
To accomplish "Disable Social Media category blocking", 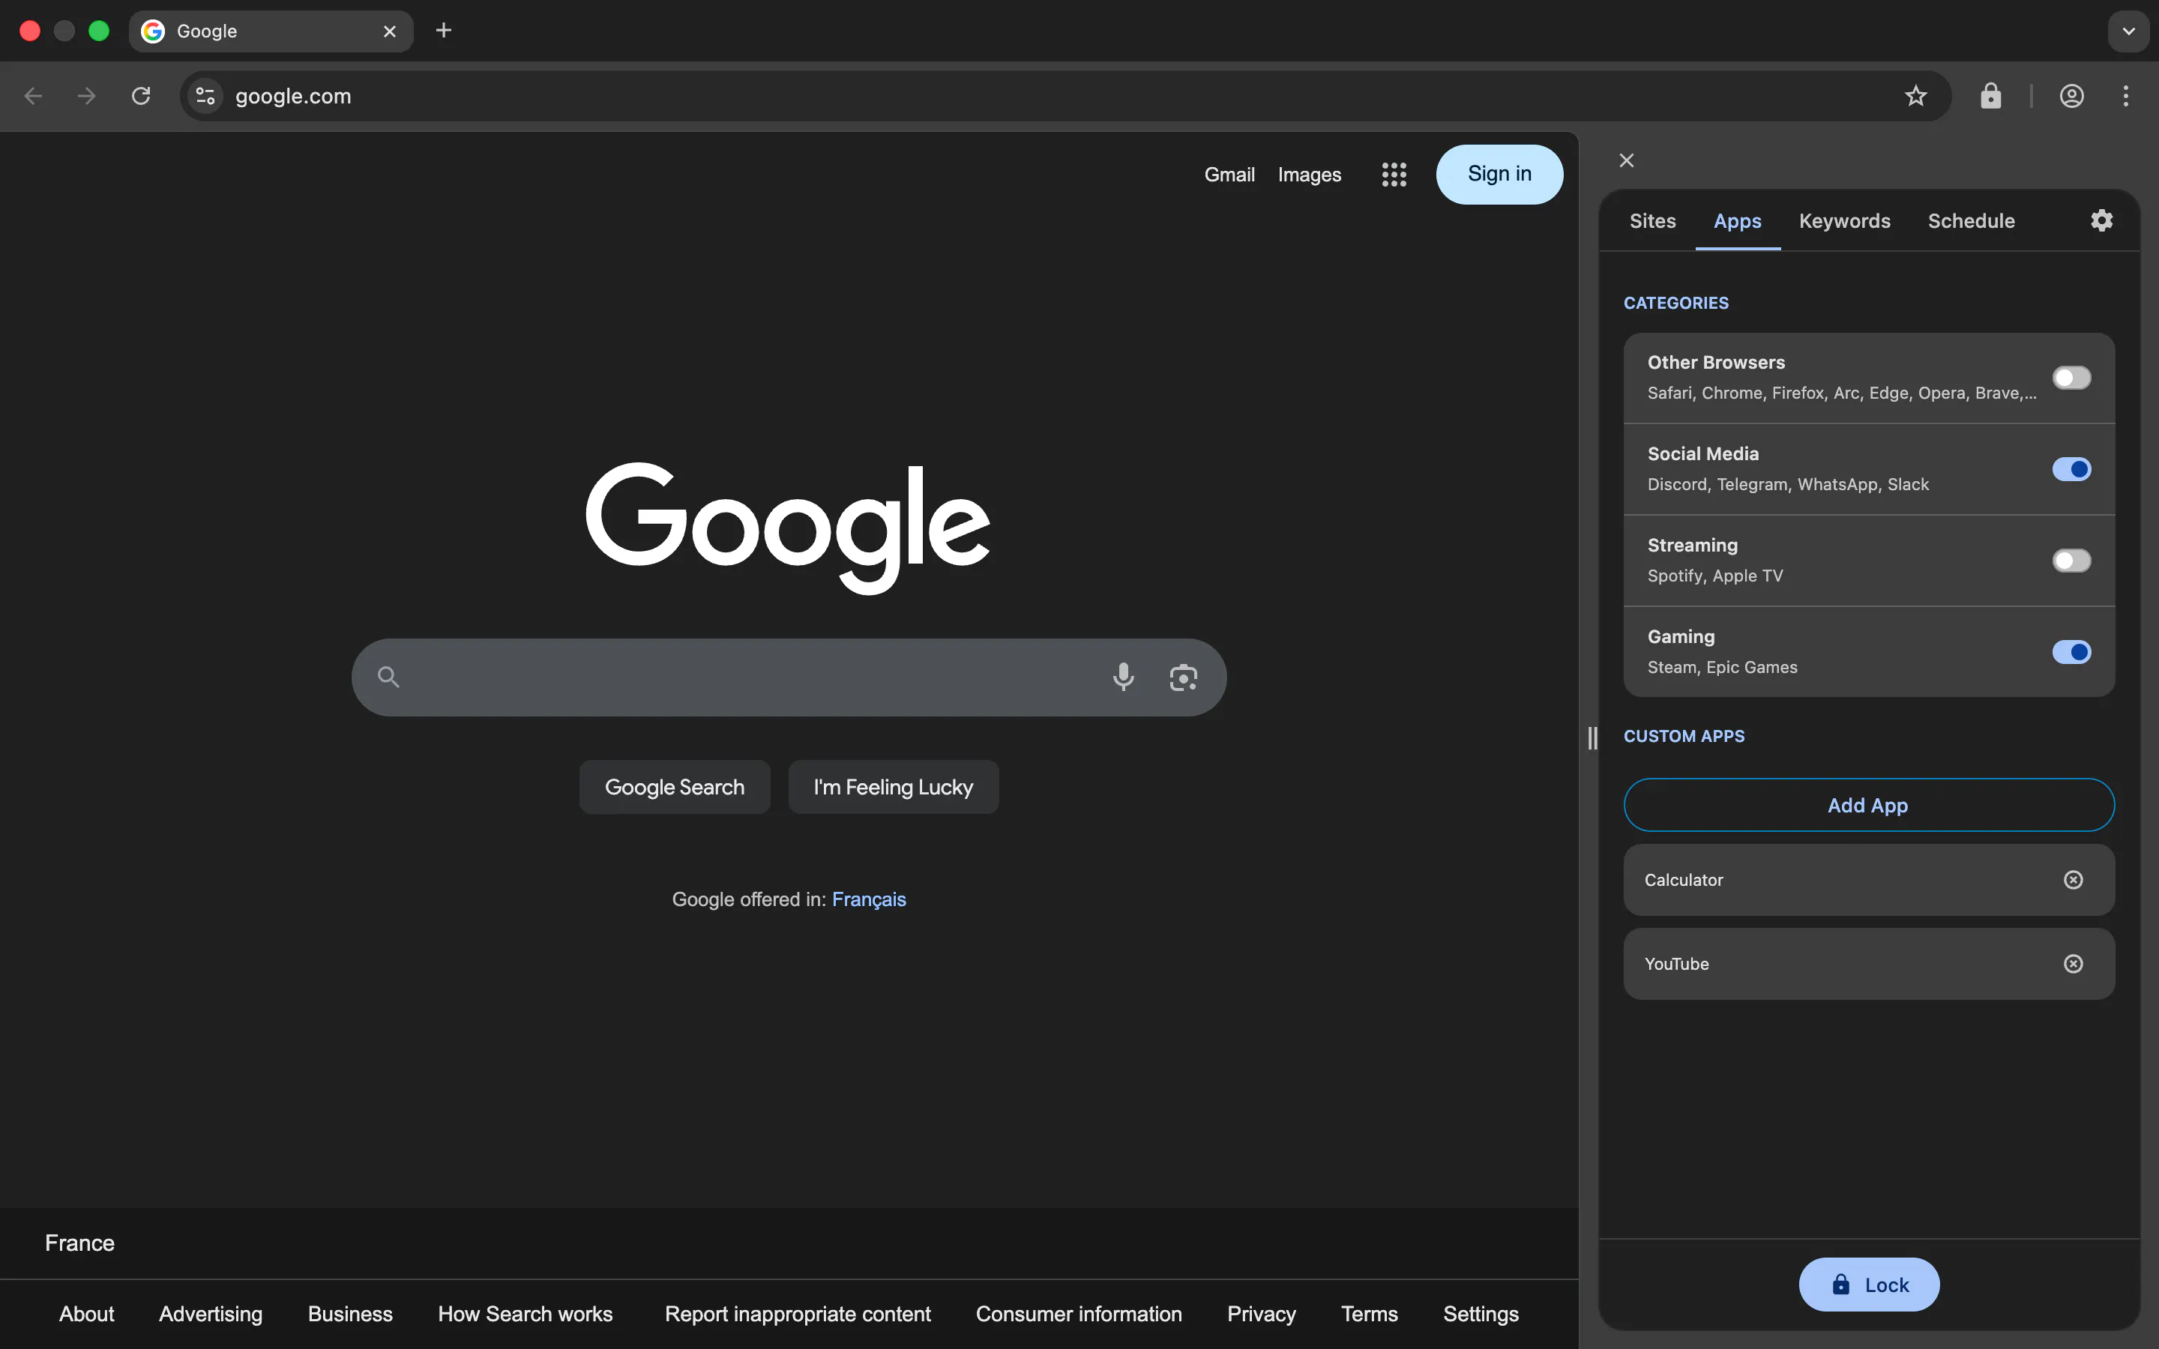I will [2071, 469].
